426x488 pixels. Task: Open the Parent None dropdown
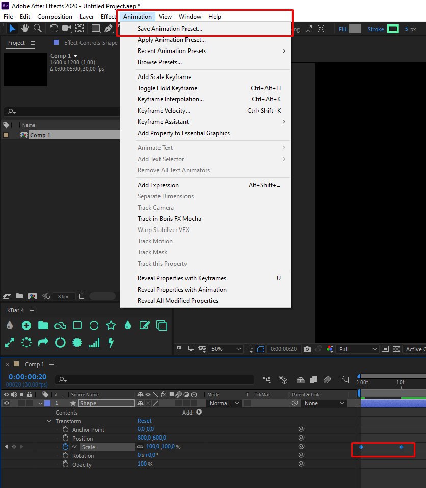click(324, 403)
